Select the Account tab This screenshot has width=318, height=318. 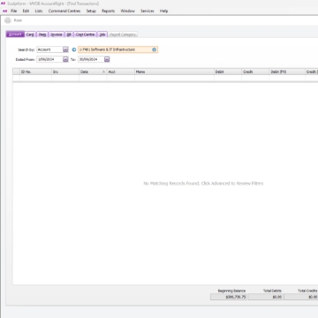point(15,34)
